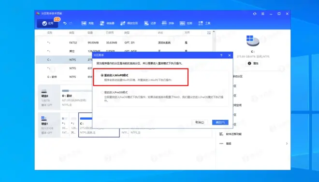Select the 重启进入WinPE模式 radio option

pyautogui.click(x=102, y=75)
